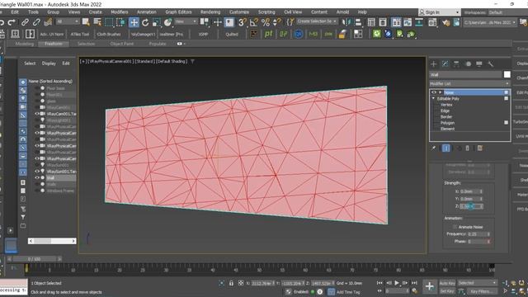Viewport: 528px width, 297px height.
Task: Open the Sign In dropdown
Action: point(439,12)
